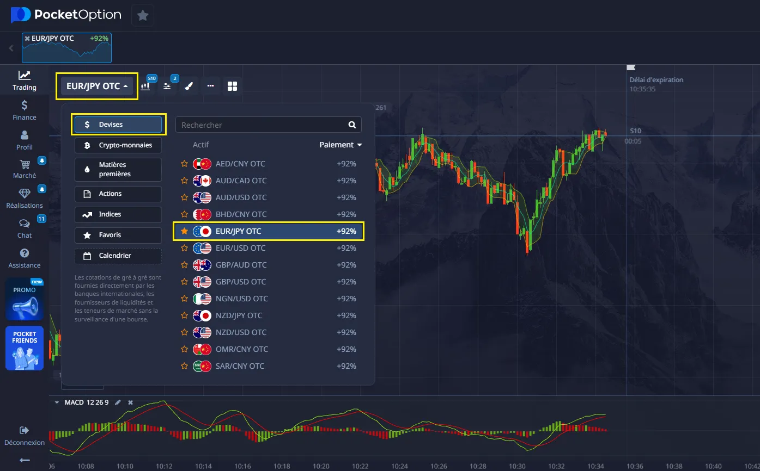760x471 pixels.
Task: Switch to the Actions category
Action: click(x=118, y=194)
